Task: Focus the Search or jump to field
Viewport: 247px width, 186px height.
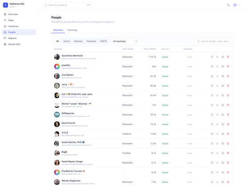Action: (x=68, y=5)
